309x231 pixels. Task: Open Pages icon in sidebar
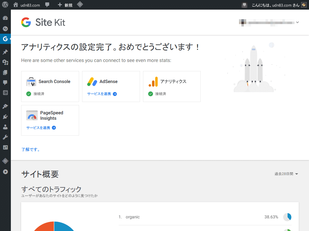(x=5, y=72)
